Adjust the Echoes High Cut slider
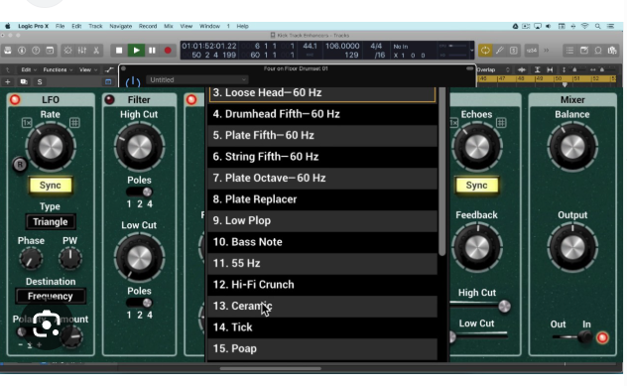The image size is (627, 386). pos(480,306)
